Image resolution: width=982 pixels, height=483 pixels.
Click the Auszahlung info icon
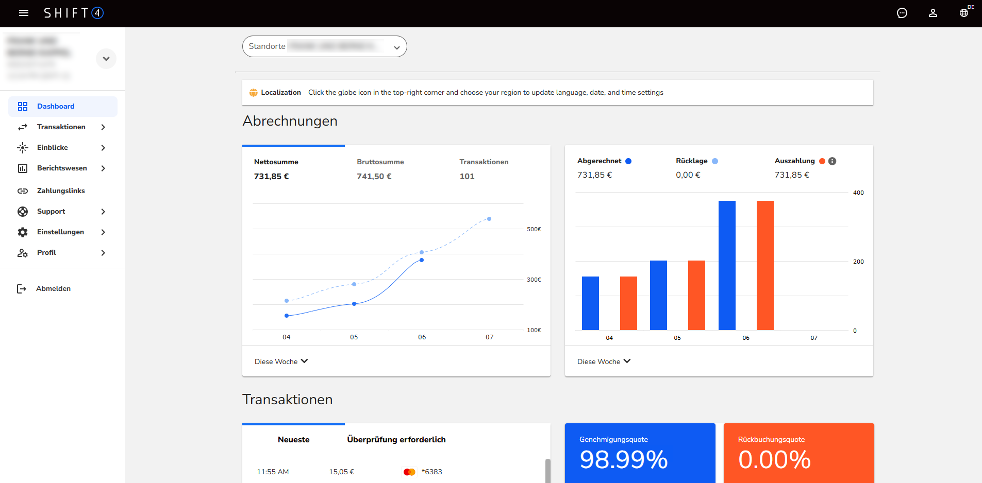point(832,161)
